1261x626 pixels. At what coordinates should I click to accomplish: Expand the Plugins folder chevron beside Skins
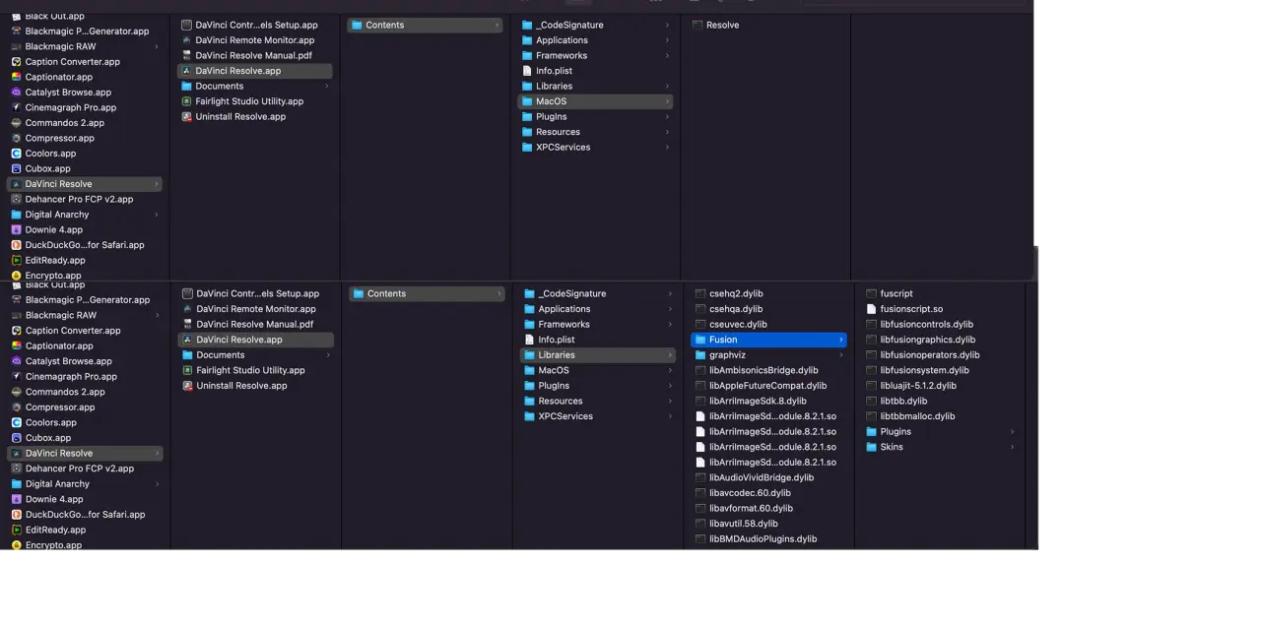click(1012, 431)
